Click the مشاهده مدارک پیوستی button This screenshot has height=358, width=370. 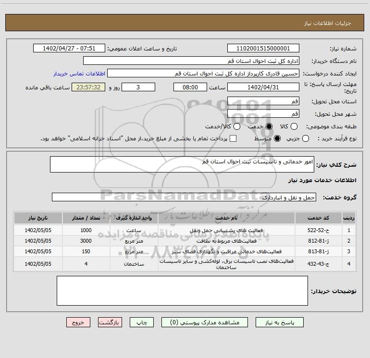point(205,322)
